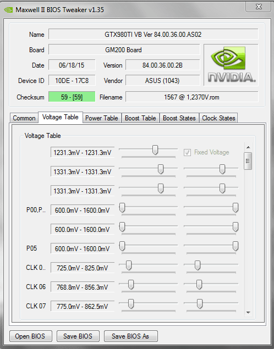This screenshot has height=349, width=274.
Task: Click the P00,P.. row label
Action: pos(36,210)
